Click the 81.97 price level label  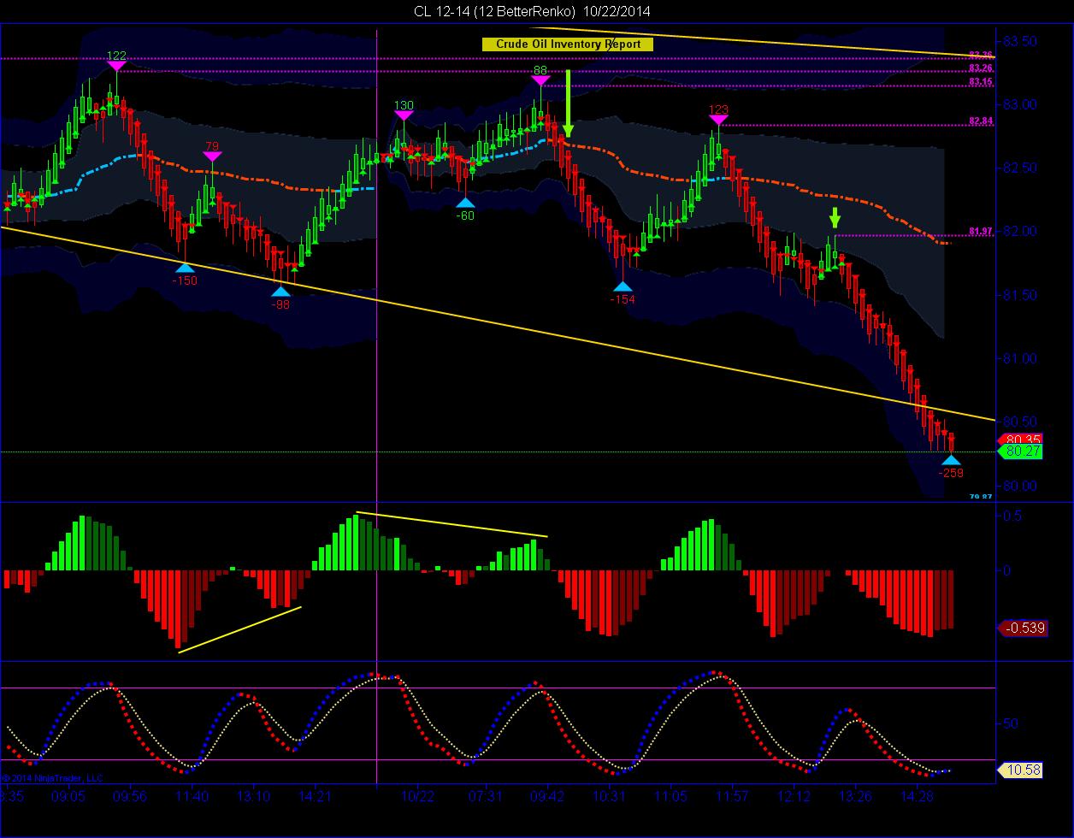click(x=981, y=232)
